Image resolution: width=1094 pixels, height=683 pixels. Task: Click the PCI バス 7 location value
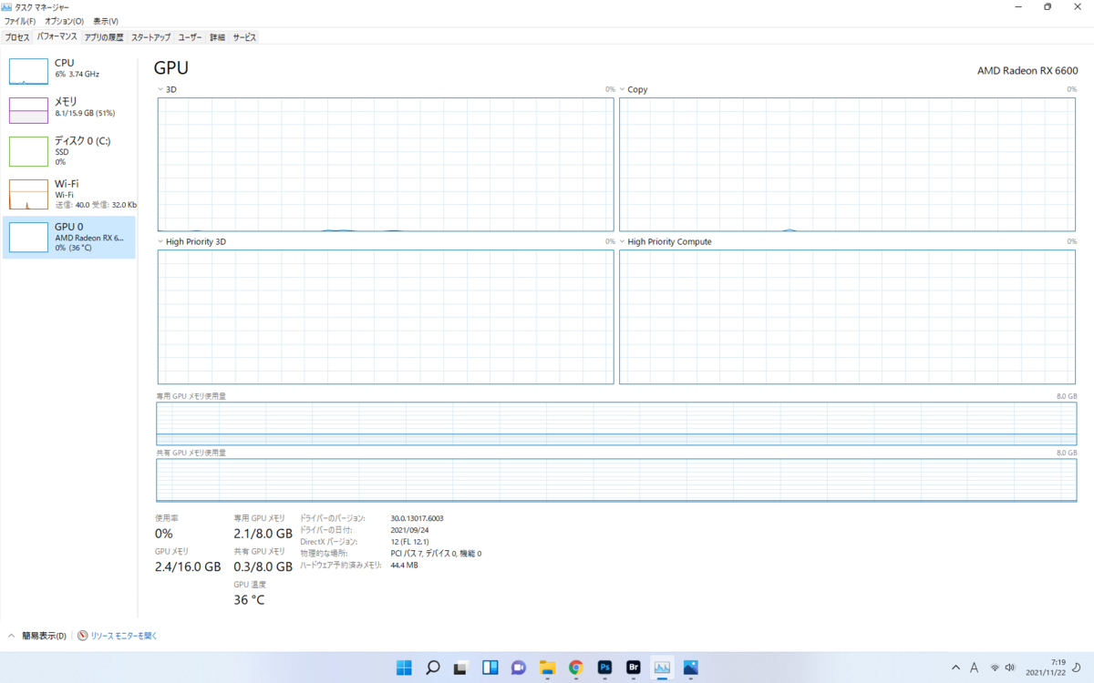(x=436, y=554)
